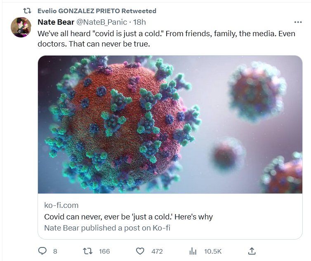The width and height of the screenshot is (311, 261).
Task: Click the share upload arrow icon
Action: tap(252, 251)
